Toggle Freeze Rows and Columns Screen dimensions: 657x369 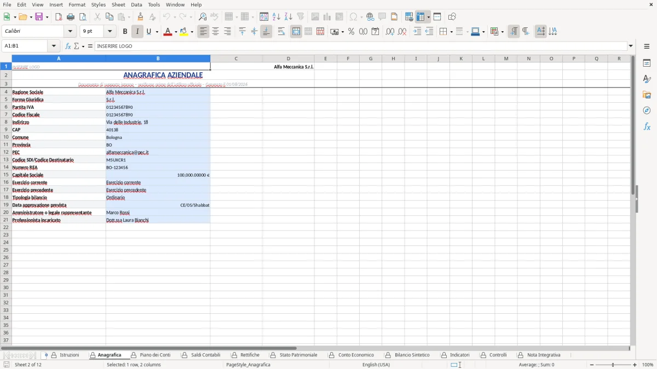tap(420, 17)
